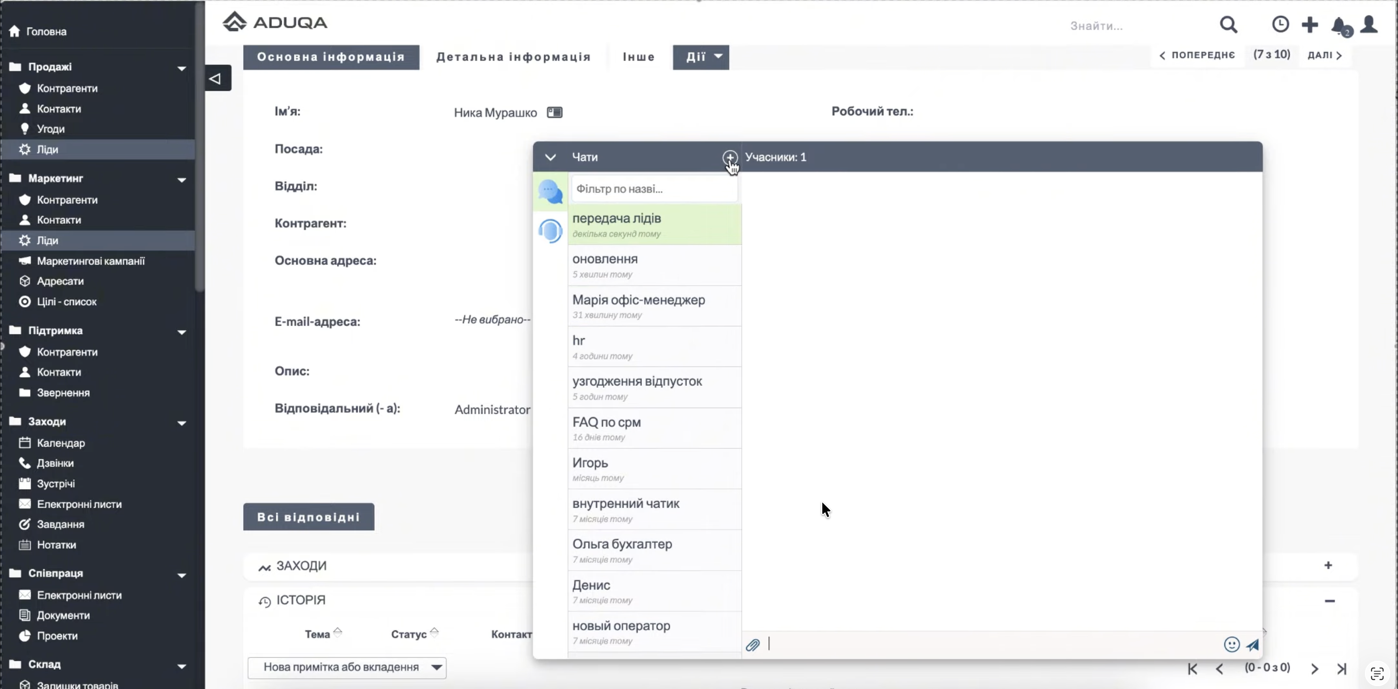The image size is (1398, 689).
Task: Open Маркетингові кампанії in sidebar
Action: coord(91,261)
